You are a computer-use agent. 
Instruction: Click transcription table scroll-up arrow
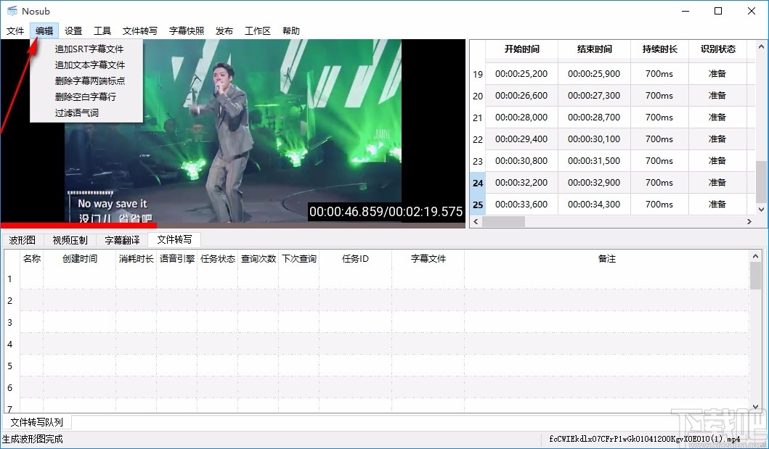click(x=755, y=256)
